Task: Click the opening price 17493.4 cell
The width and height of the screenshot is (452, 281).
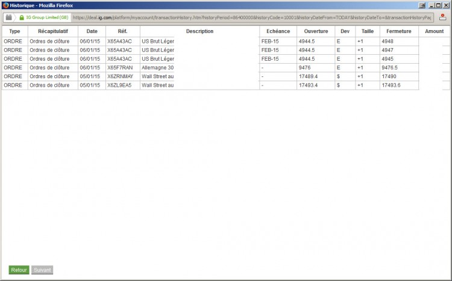Action: click(316, 85)
